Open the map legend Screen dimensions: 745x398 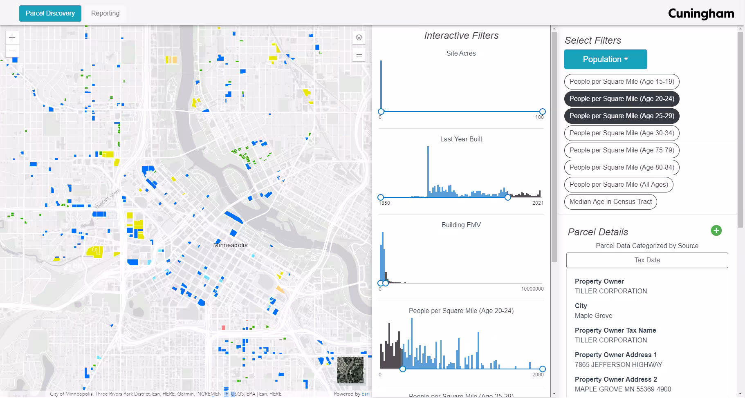[x=359, y=54]
